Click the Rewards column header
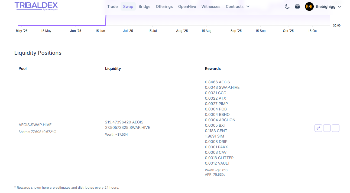This screenshot has height=193, width=350. [213, 68]
